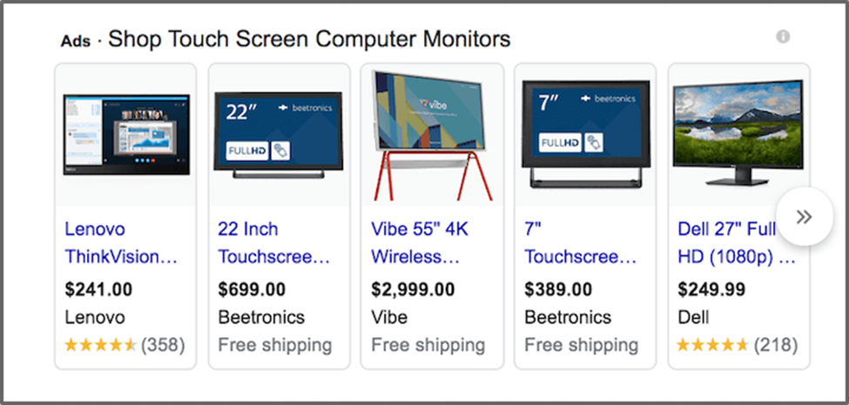
Task: Show next products with double-chevron arrow
Action: tap(804, 217)
